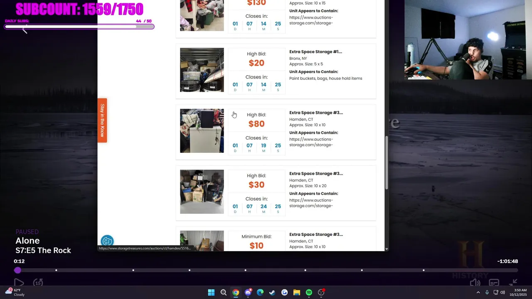Click the page's vertical scrollbar thumb

coord(387,163)
